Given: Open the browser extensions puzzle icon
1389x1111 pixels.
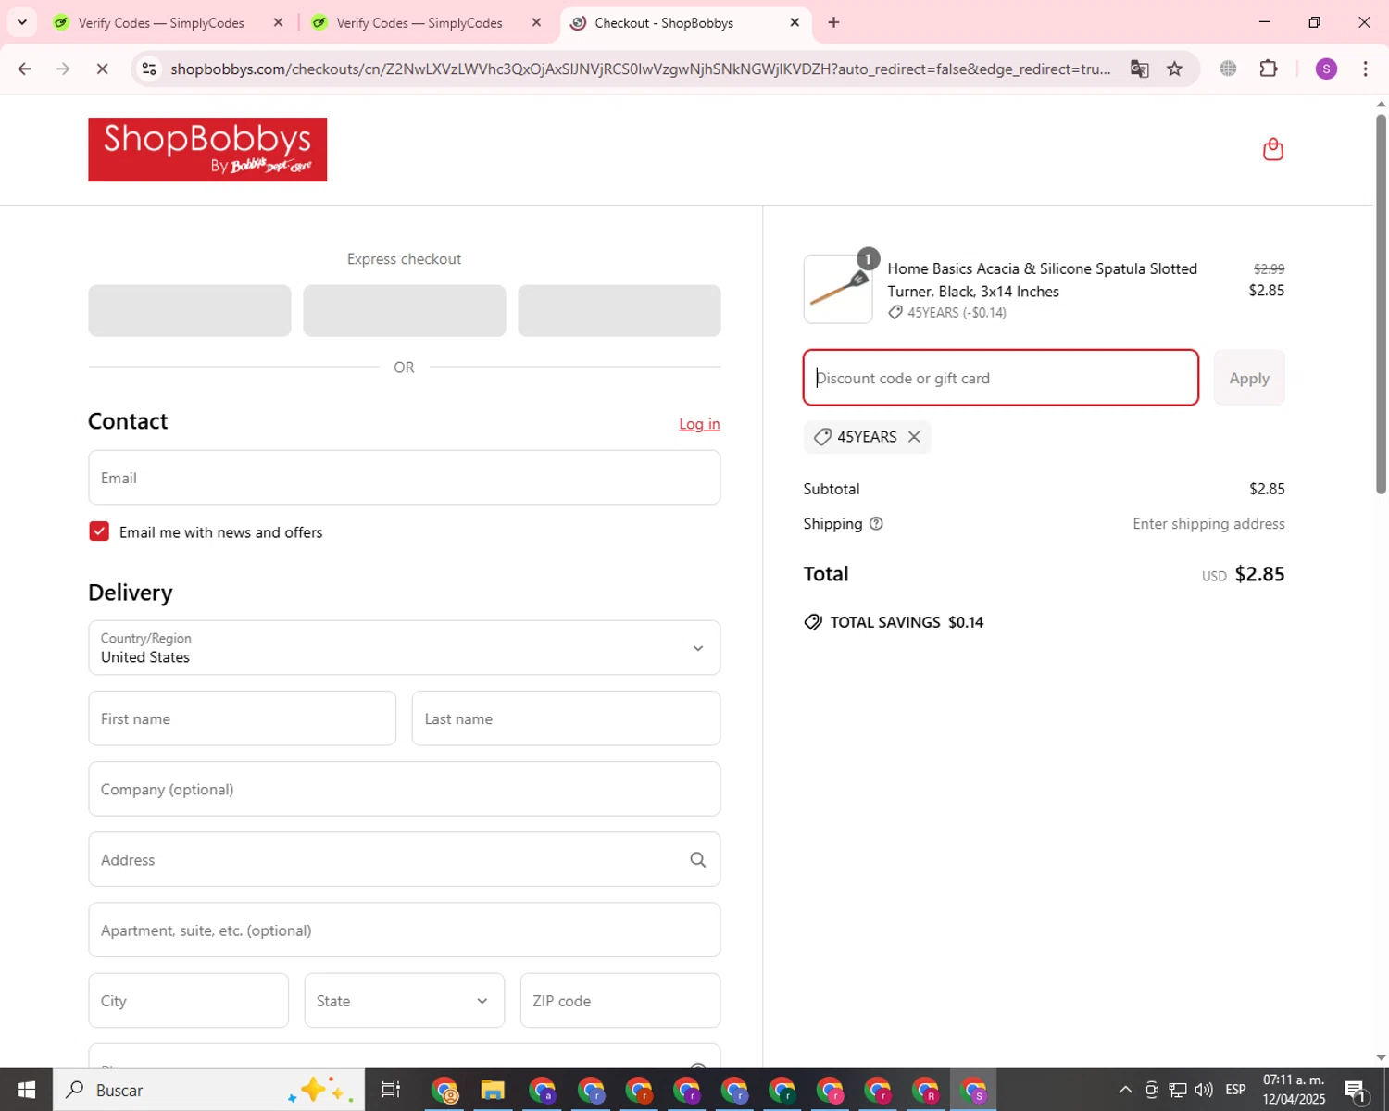Looking at the screenshot, I should (x=1269, y=69).
